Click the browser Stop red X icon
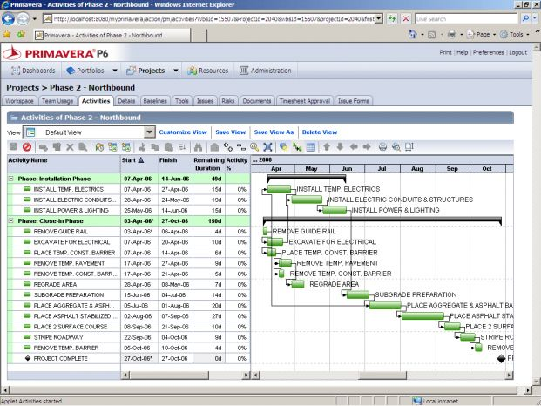This screenshot has height=406, width=541. (x=406, y=18)
